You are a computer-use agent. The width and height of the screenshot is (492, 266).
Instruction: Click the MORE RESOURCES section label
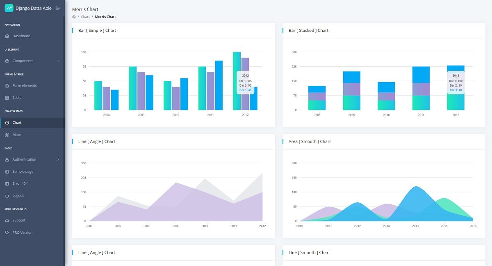16,209
